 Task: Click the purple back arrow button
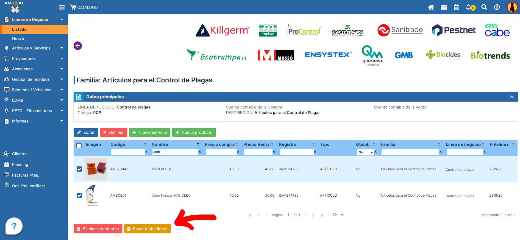[78, 46]
